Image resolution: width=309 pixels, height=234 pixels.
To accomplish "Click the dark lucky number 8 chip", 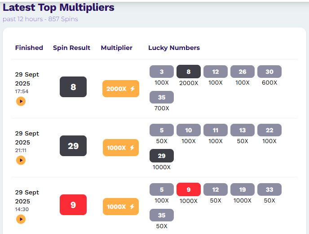I will [x=189, y=72].
